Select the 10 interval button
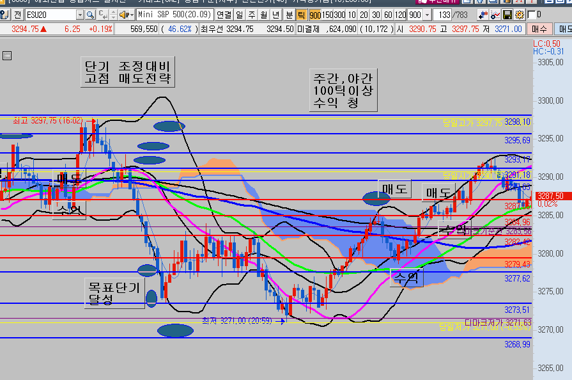Viewport: 572px width, 380px height. tap(352, 15)
